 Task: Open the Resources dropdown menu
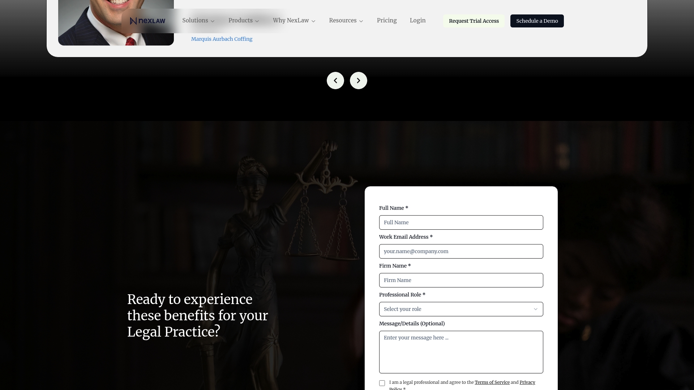[346, 21]
